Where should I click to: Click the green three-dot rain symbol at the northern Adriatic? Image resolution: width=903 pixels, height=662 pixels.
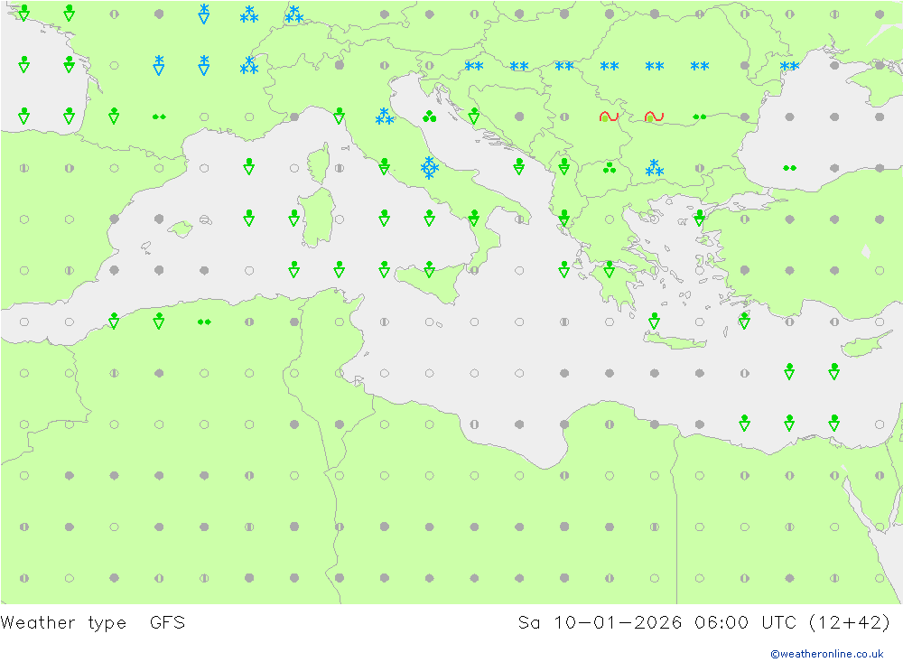[429, 117]
